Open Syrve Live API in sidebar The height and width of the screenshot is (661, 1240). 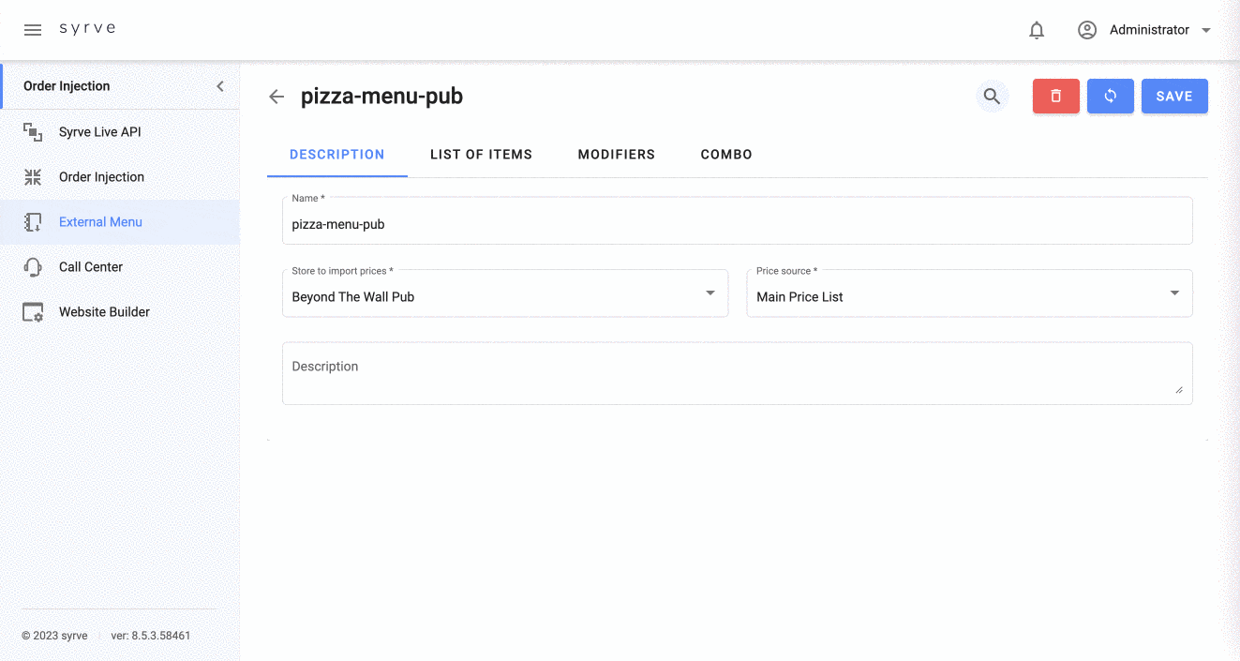(x=99, y=132)
